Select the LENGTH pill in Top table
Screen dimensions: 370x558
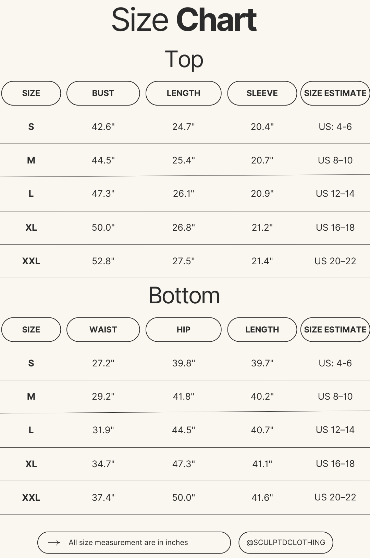183,93
